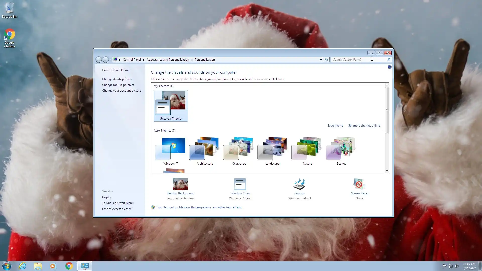Click in the Search Control Panel field
This screenshot has height=271, width=482.
356,60
